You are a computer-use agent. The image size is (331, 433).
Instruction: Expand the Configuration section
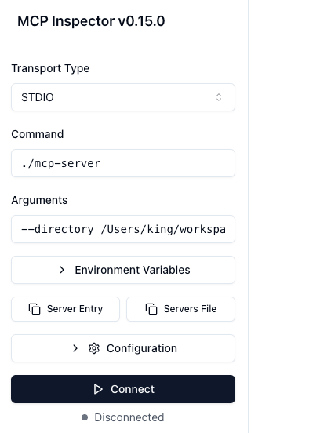123,348
